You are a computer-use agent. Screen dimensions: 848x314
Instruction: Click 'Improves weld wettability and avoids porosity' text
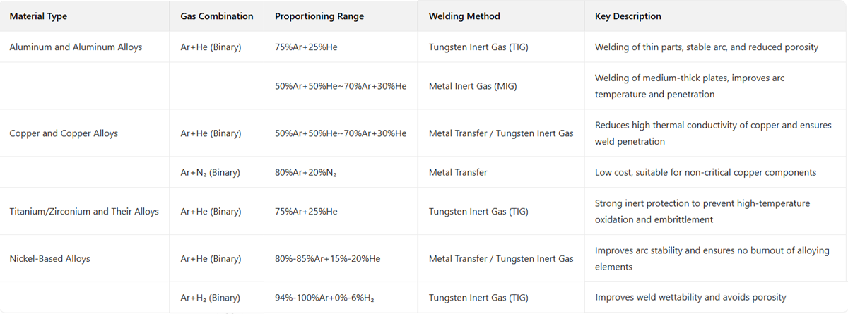(x=690, y=298)
